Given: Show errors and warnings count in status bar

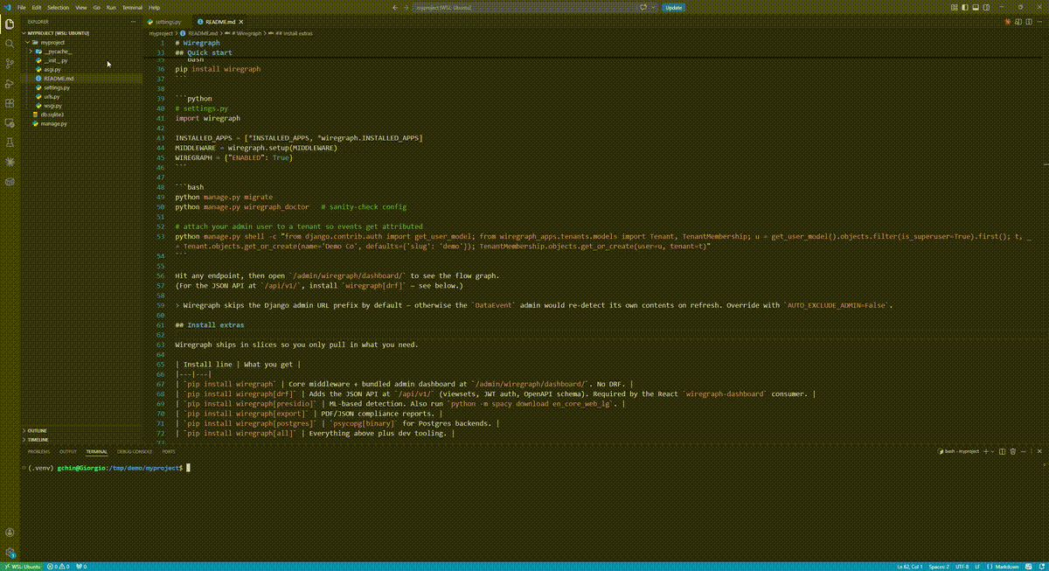Looking at the screenshot, I should click(x=59, y=566).
